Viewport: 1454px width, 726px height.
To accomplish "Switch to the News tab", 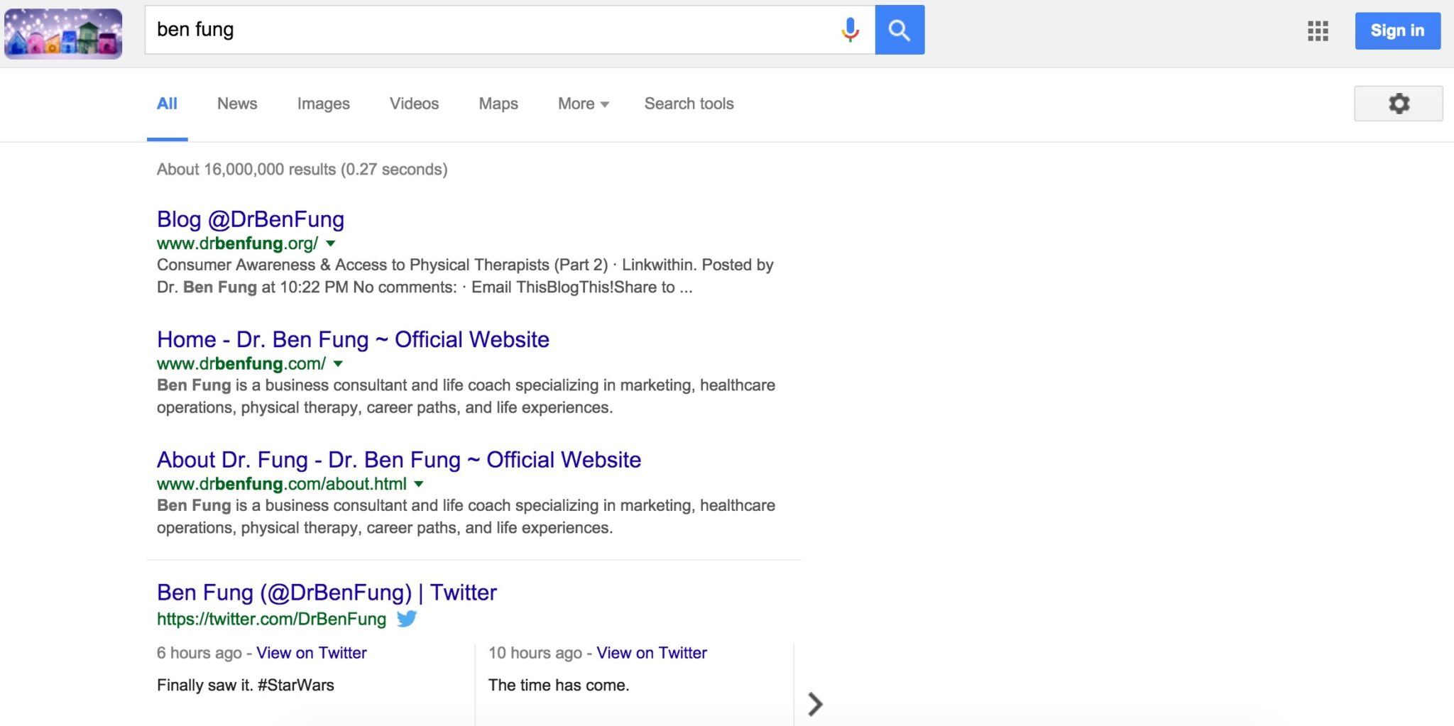I will [237, 104].
